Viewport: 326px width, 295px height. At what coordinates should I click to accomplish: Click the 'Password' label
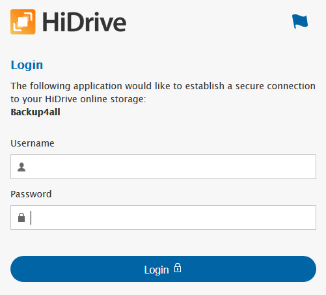(31, 194)
